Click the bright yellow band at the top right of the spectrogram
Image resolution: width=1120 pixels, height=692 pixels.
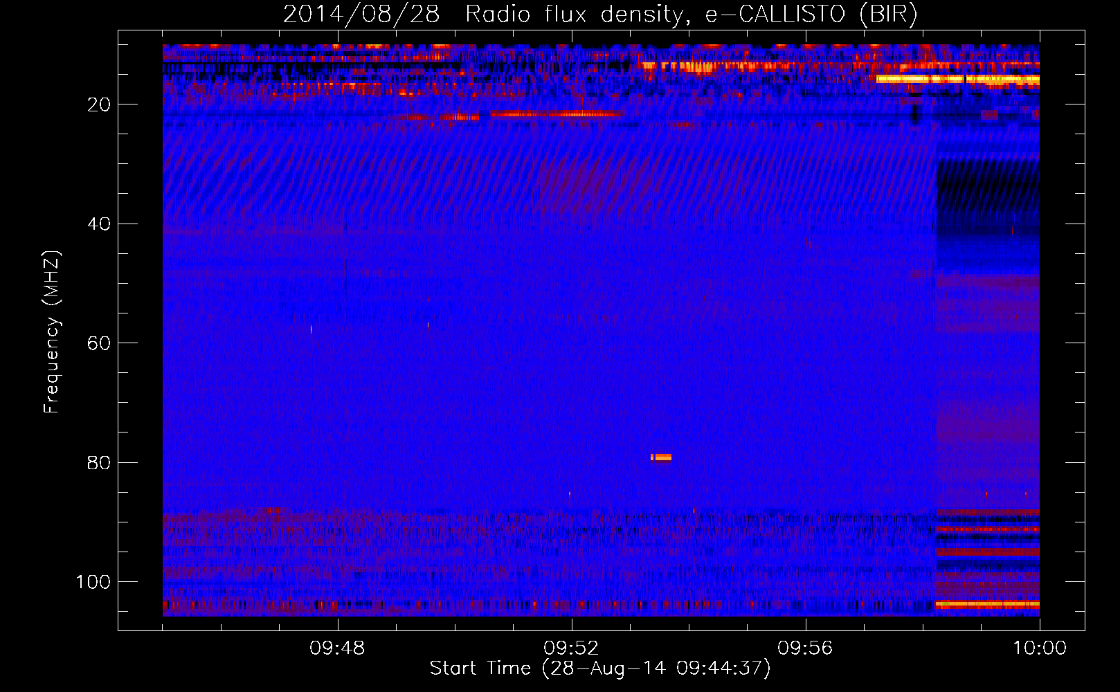point(957,80)
